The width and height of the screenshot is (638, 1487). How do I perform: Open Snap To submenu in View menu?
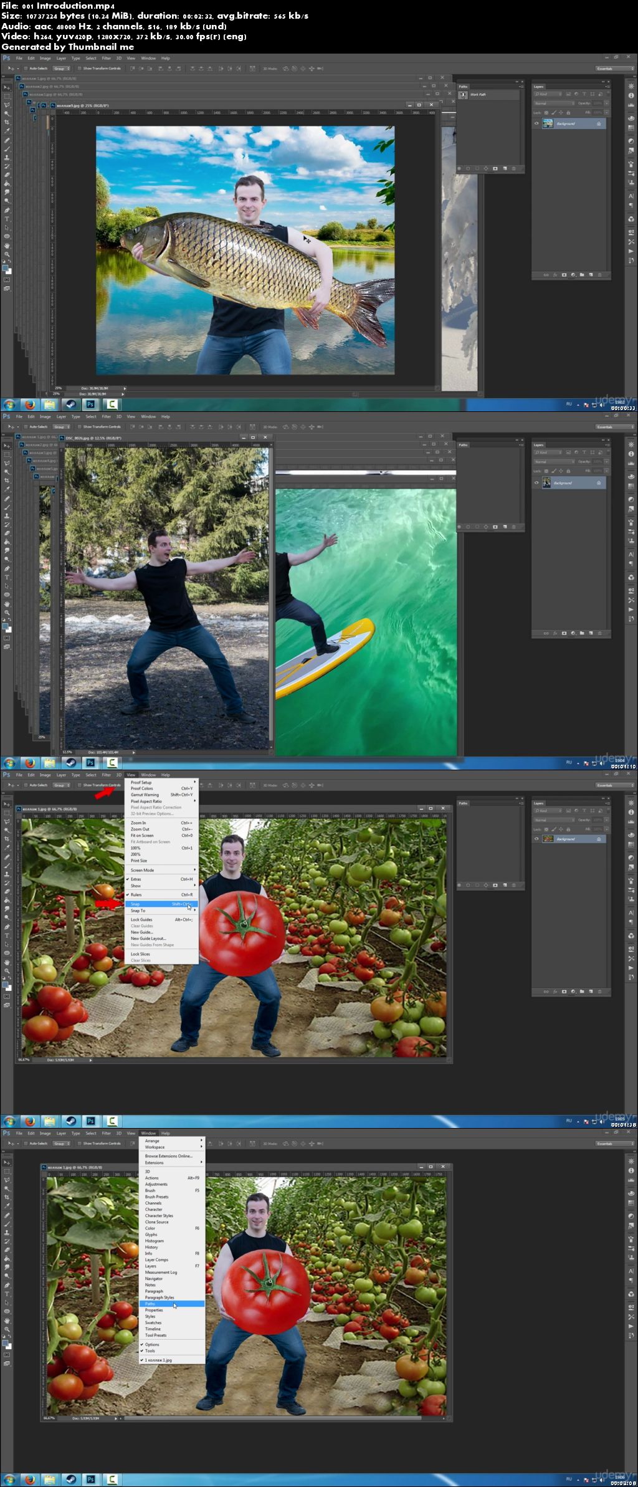click(x=161, y=911)
